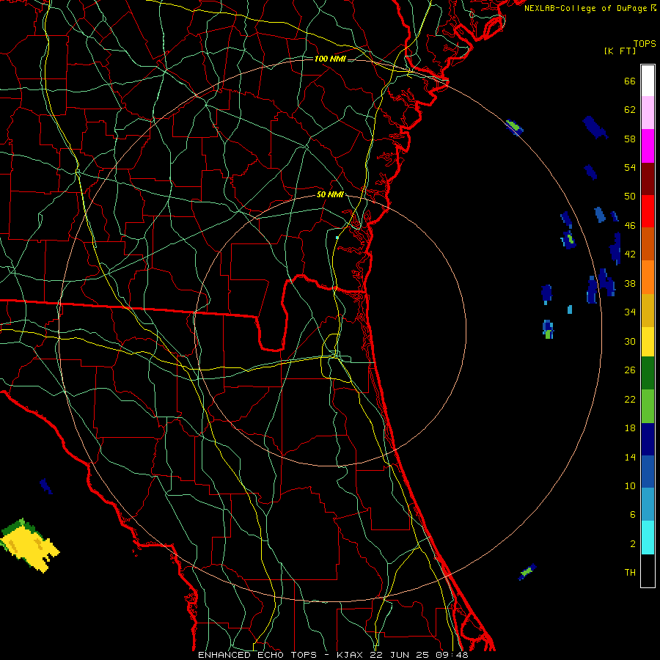This screenshot has width=660, height=660.
Task: Click the navy 14 kft legend swatch
Action: 648,439
